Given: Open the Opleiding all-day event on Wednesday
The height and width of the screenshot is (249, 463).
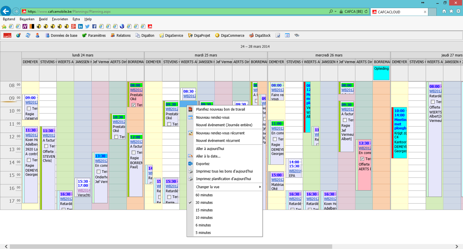Looking at the screenshot, I should 381,73.
